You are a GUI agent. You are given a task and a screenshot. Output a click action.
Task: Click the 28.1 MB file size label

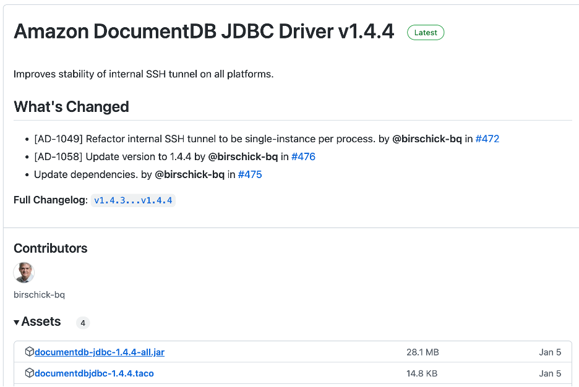click(422, 352)
